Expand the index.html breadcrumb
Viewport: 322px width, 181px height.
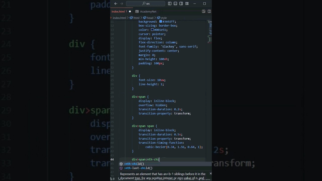click(119, 18)
